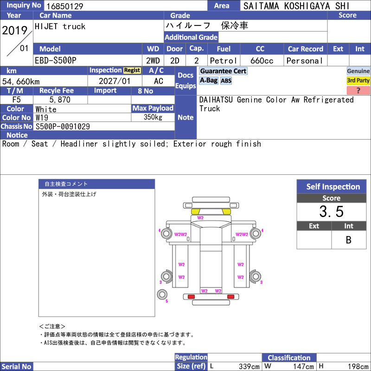Click lower W2 mark on right bed side
Screen dimensions: 371x371
pyautogui.click(x=241, y=277)
